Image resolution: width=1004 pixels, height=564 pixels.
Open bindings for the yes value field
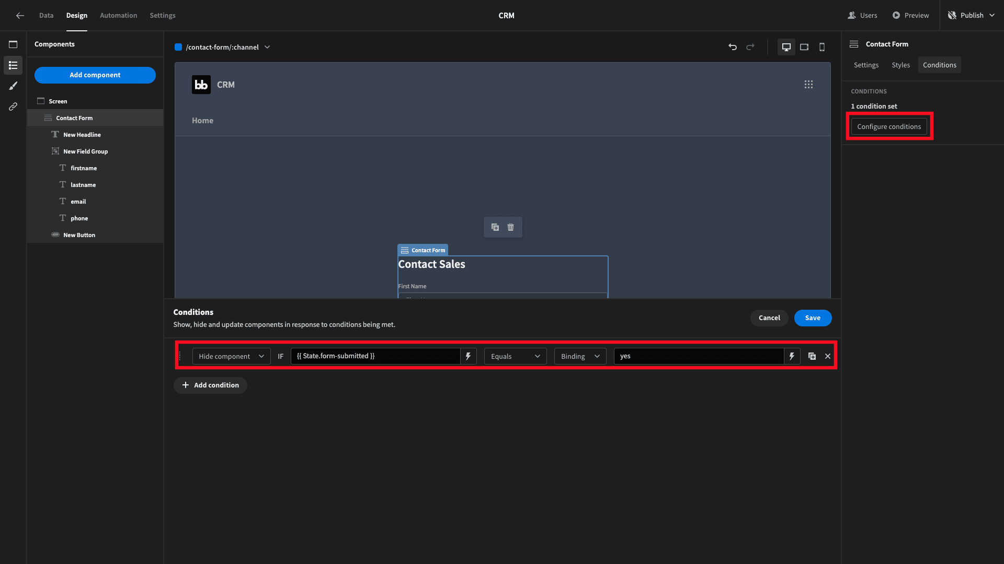point(792,356)
